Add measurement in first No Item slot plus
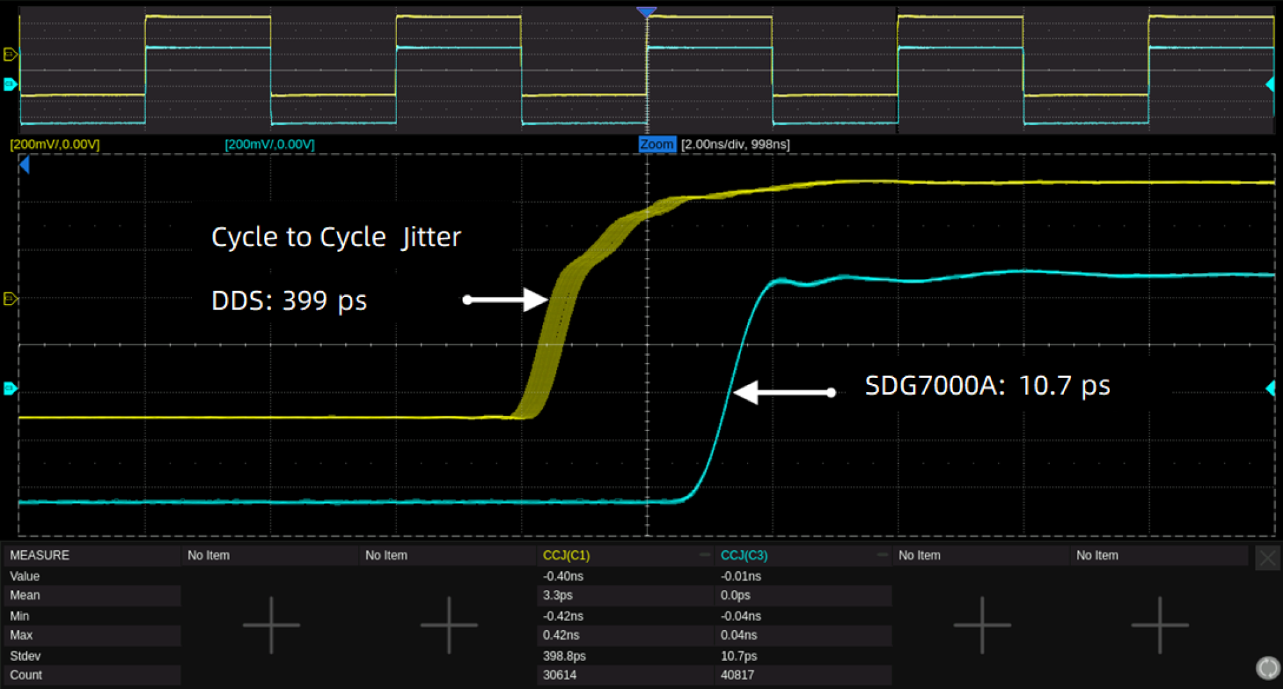1283x689 pixels. tap(271, 624)
